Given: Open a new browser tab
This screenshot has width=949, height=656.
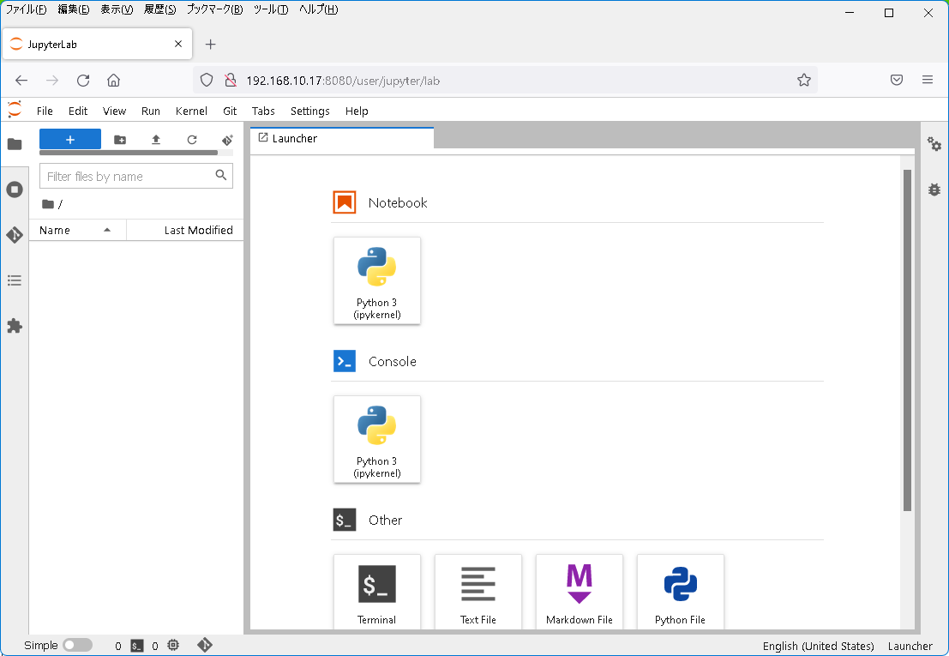Looking at the screenshot, I should point(210,45).
